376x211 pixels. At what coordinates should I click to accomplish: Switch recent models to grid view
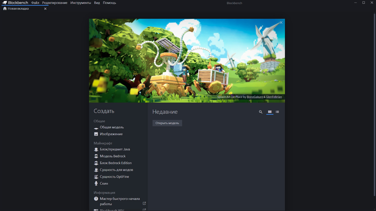click(270, 112)
